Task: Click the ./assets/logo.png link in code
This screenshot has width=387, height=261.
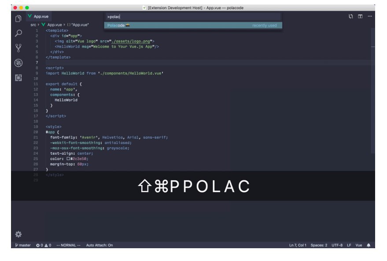Action: [x=131, y=41]
